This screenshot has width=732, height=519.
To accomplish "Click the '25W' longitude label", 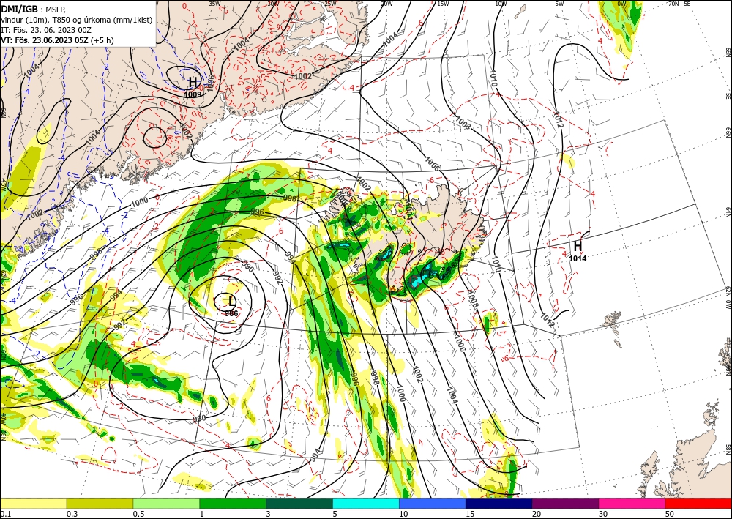I will 330,3.
